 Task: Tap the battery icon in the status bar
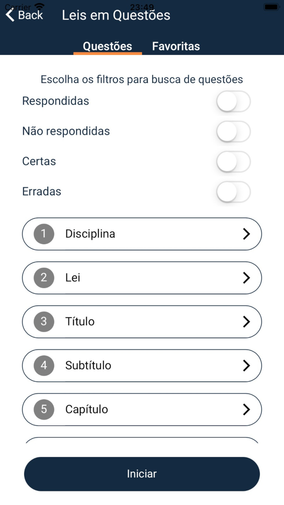[x=271, y=6]
